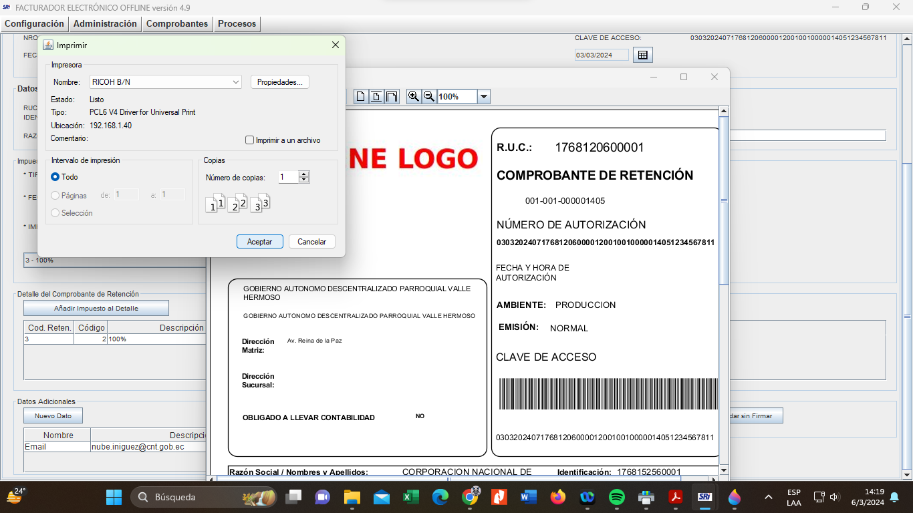Open Spotify from the taskbar
This screenshot has width=913, height=513.
click(x=617, y=497)
